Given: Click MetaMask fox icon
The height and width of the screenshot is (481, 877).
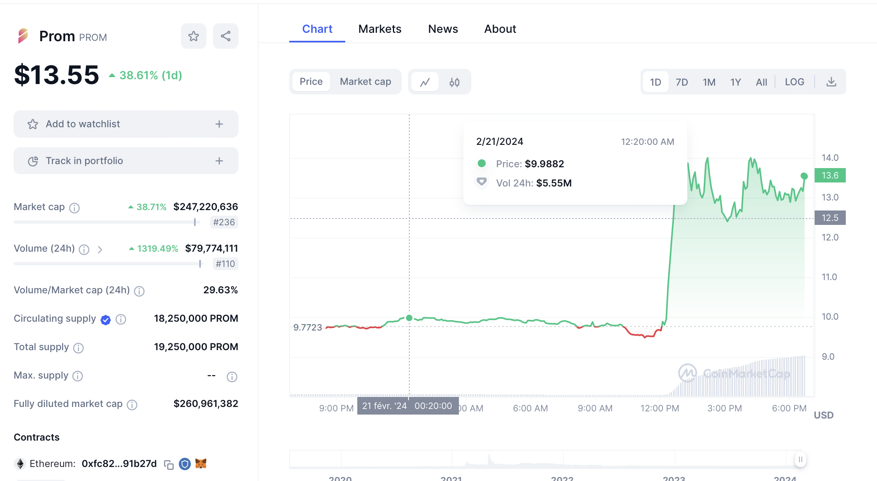Looking at the screenshot, I should coord(201,463).
